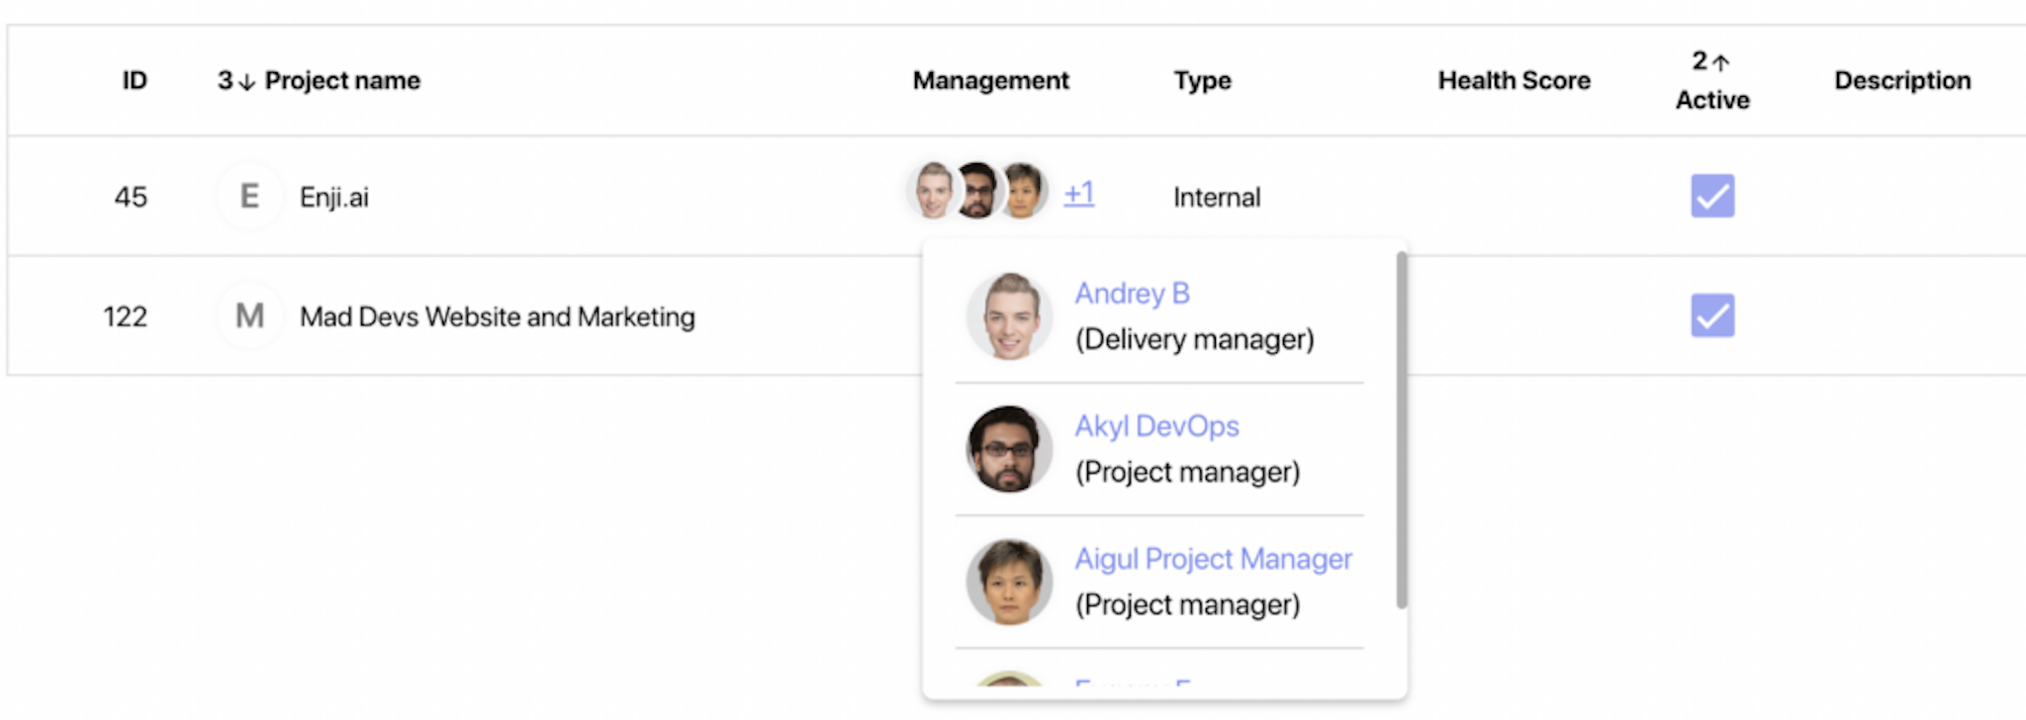Click the Management column header
Image resolution: width=2026 pixels, height=720 pixels.
click(x=990, y=80)
